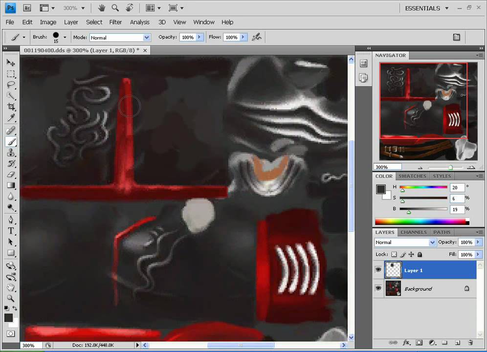Toggle airbrush mode in options bar
487x352 pixels.
coord(257,37)
